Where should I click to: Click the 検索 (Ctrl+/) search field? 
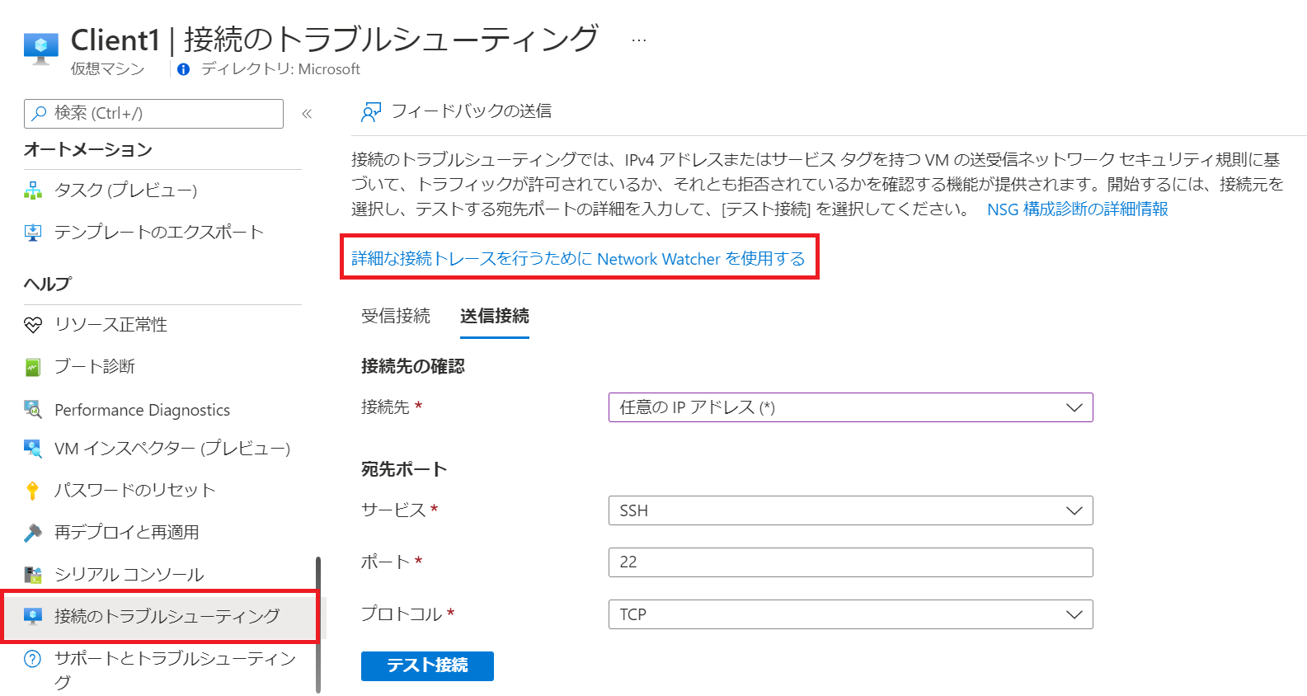click(153, 114)
